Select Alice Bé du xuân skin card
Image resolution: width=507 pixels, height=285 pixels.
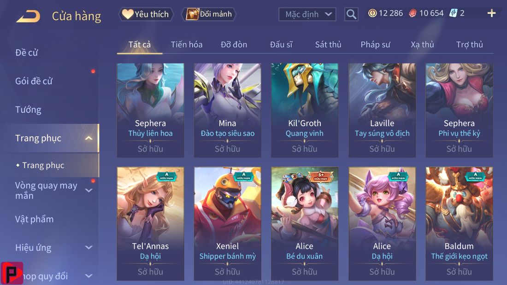pyautogui.click(x=305, y=224)
